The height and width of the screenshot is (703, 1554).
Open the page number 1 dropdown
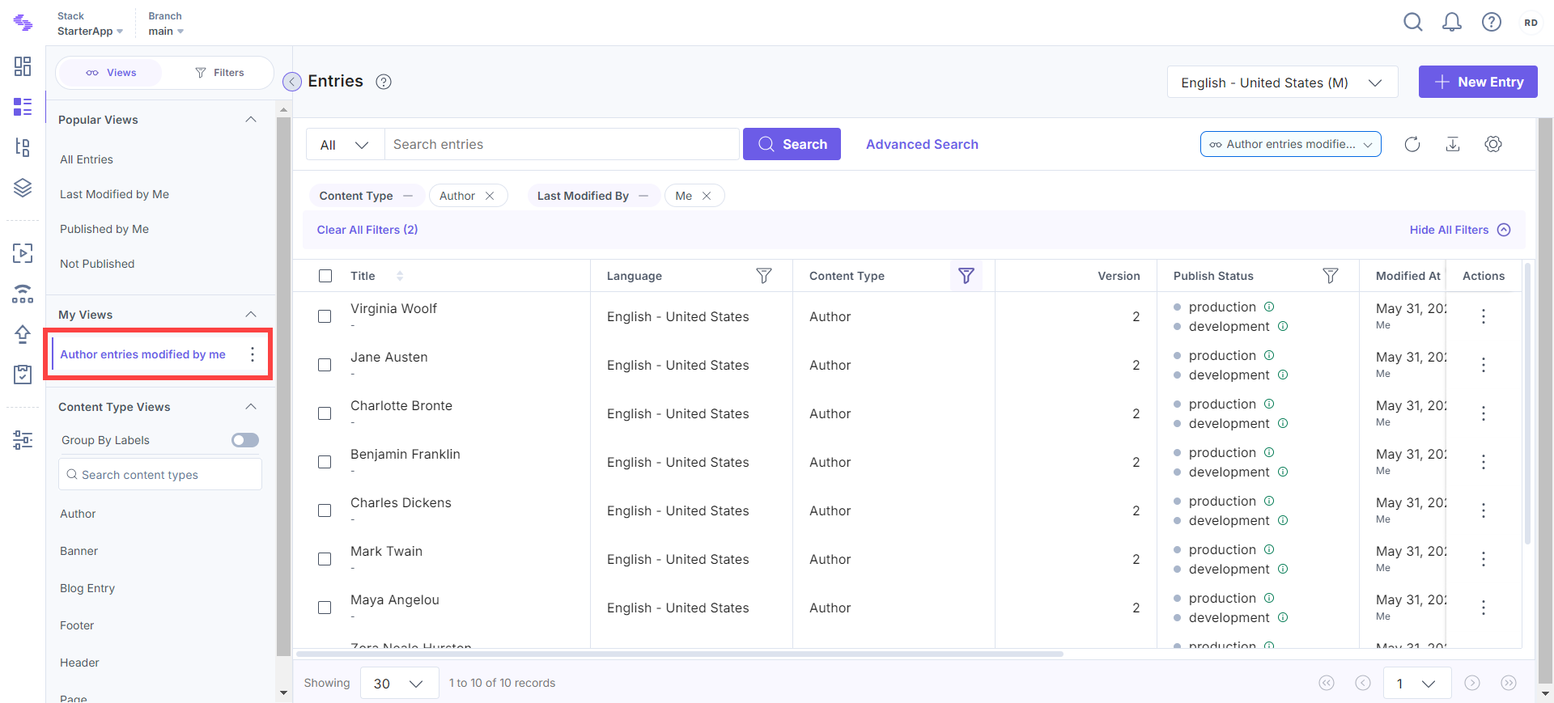click(1417, 684)
